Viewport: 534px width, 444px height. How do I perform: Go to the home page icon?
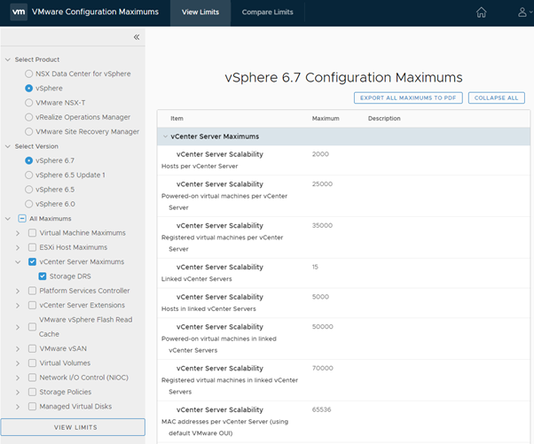click(481, 12)
